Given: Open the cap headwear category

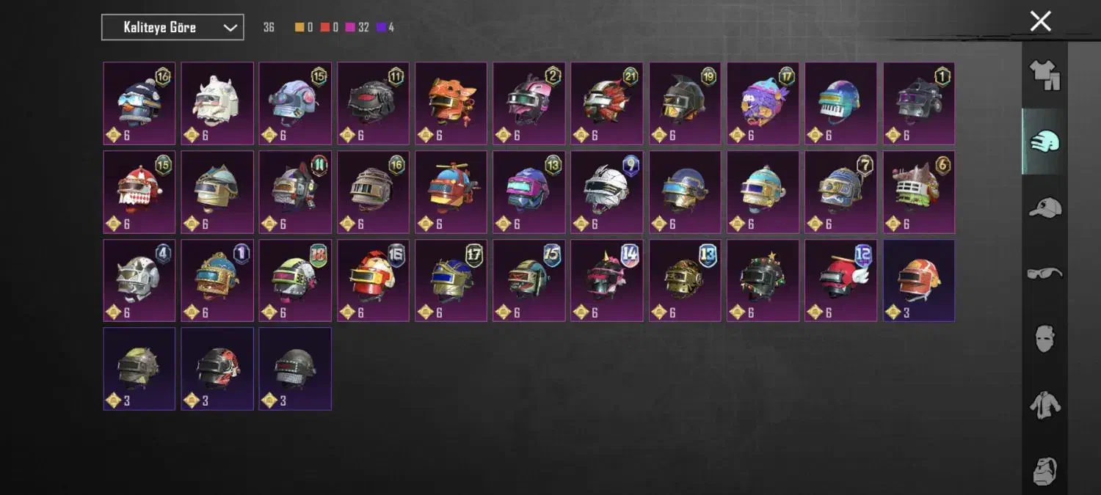Looking at the screenshot, I should (x=1045, y=208).
